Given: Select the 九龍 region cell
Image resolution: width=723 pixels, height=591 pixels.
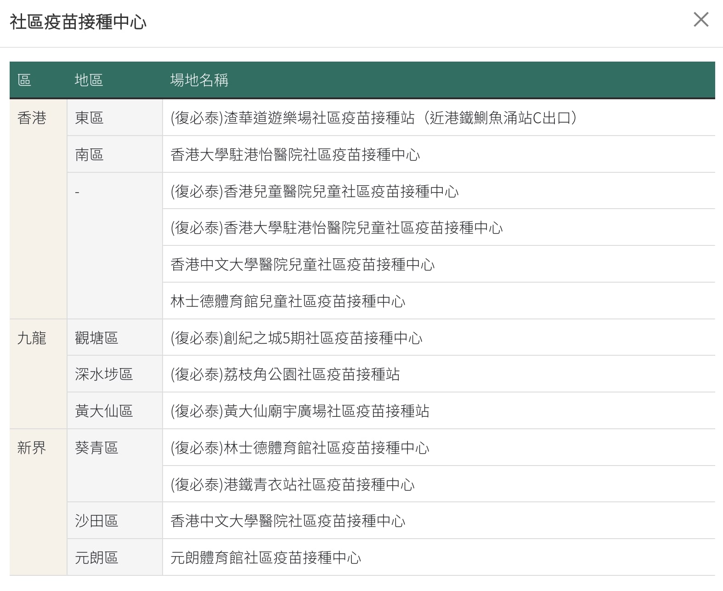Looking at the screenshot, I should coord(38,374).
